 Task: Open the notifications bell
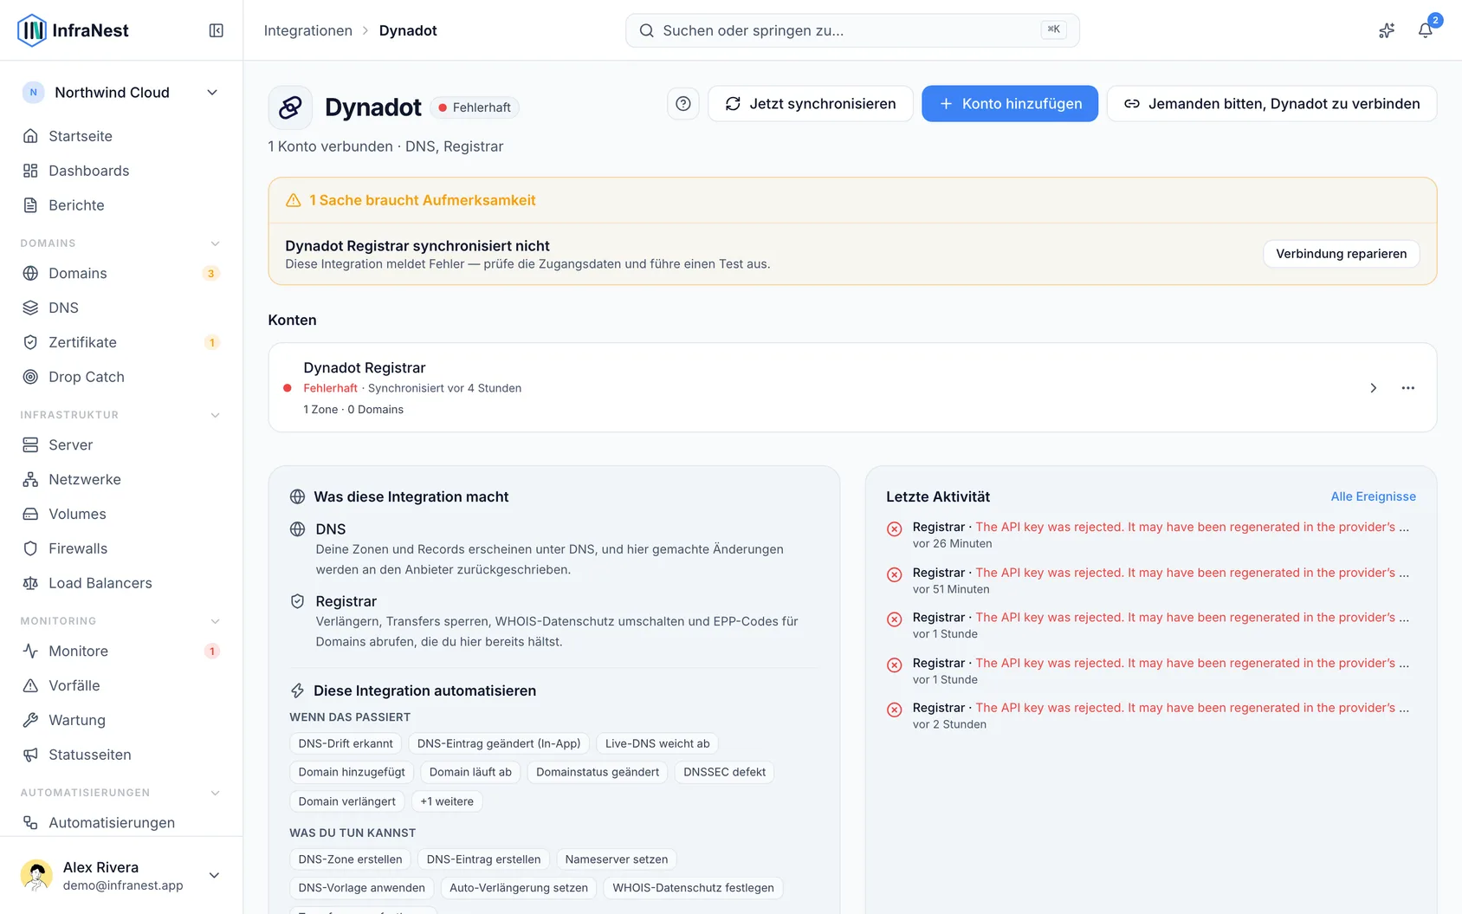[1425, 30]
